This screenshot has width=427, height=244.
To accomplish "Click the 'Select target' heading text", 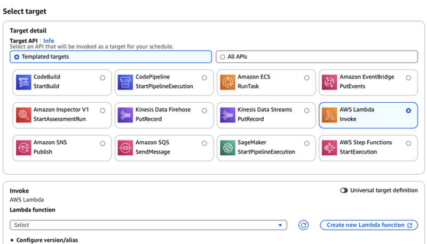I will (25, 11).
